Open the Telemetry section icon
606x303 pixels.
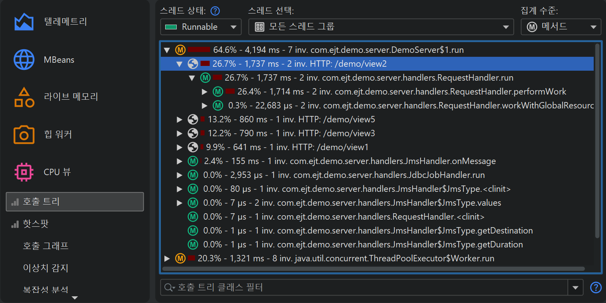click(x=24, y=22)
